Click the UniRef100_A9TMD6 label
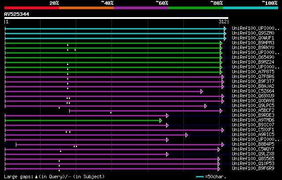 [253, 120]
